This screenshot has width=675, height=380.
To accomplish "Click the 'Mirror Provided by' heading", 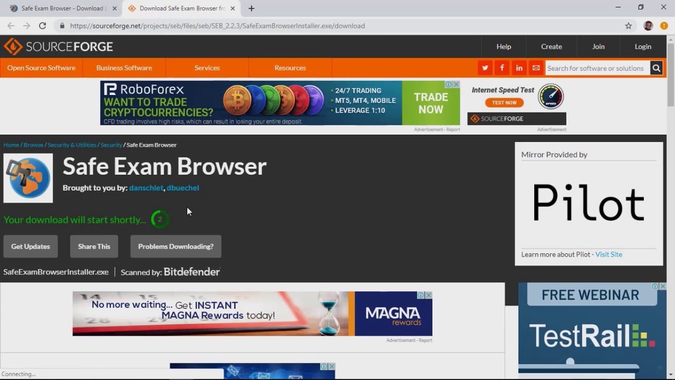I will pos(554,155).
